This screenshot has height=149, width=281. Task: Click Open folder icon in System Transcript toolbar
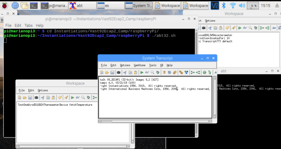(x=107, y=72)
